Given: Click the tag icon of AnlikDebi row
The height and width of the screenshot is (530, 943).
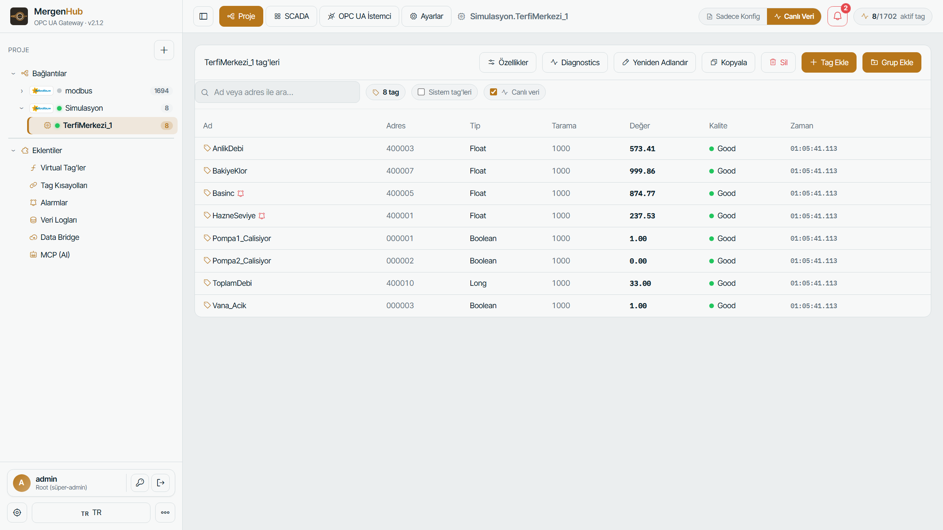Looking at the screenshot, I should coord(207,148).
